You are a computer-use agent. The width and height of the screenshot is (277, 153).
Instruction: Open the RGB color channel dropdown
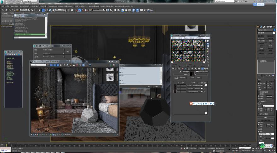(x=38, y=65)
